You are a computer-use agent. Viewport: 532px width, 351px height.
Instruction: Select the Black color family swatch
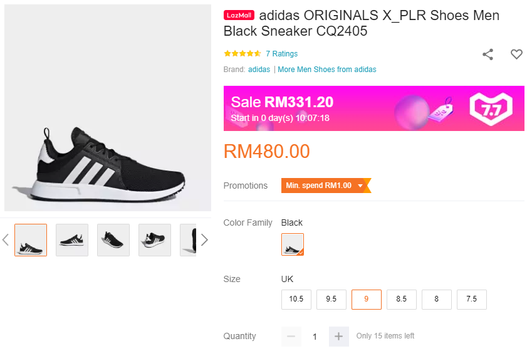coord(293,244)
